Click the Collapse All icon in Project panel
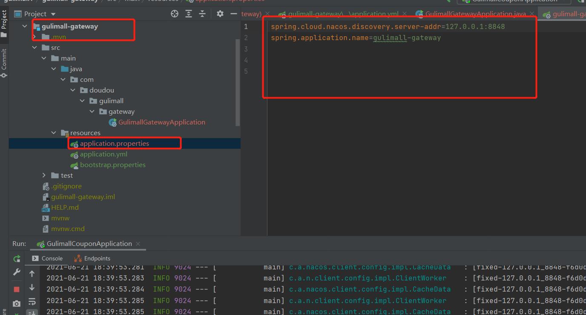Image resolution: width=586 pixels, height=315 pixels. click(x=201, y=14)
